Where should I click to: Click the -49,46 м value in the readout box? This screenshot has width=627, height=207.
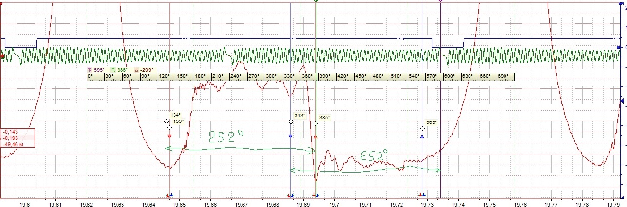click(x=14, y=144)
